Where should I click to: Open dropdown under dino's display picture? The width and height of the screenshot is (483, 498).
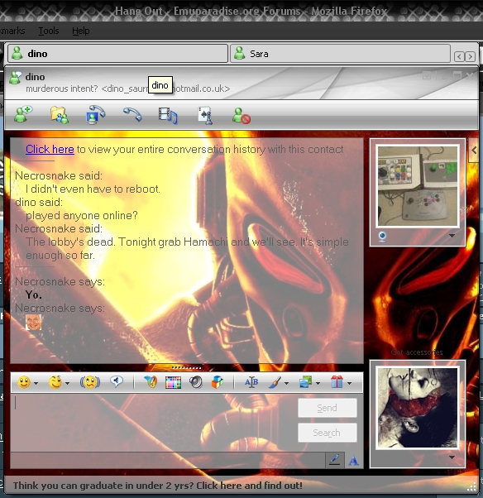tap(452, 236)
